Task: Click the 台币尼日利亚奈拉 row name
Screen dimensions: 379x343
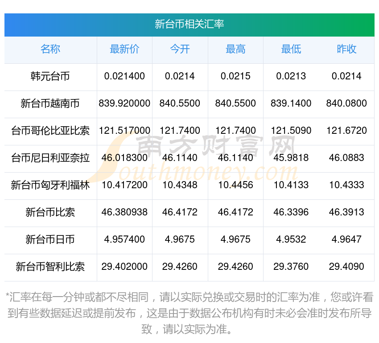Action: [50, 158]
